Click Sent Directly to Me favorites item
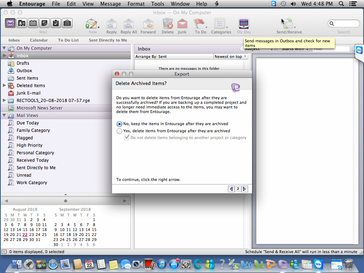The image size is (364, 273). point(108,40)
